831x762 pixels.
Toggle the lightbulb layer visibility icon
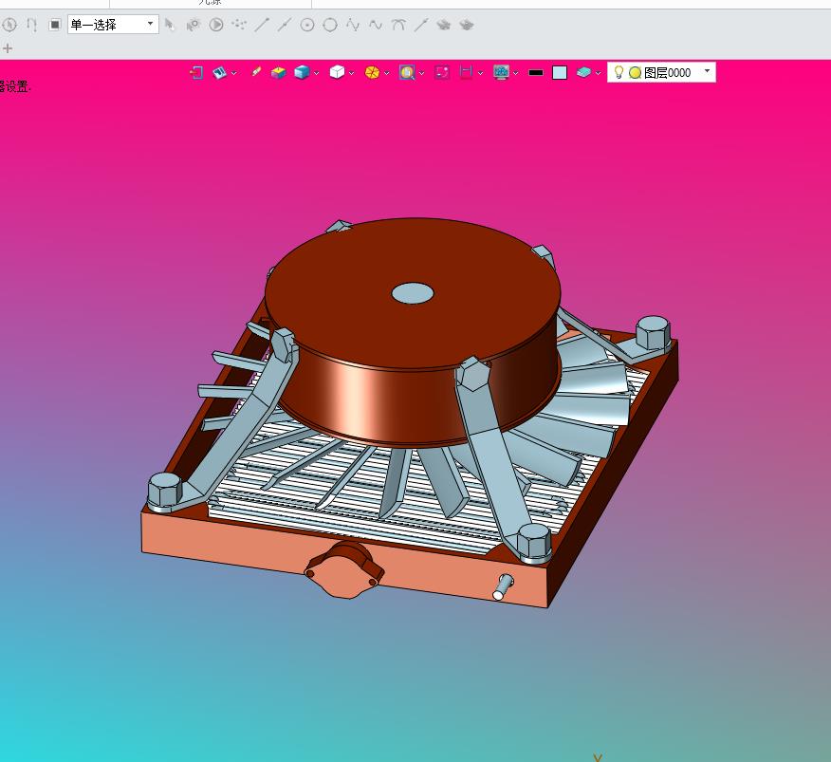(x=619, y=71)
